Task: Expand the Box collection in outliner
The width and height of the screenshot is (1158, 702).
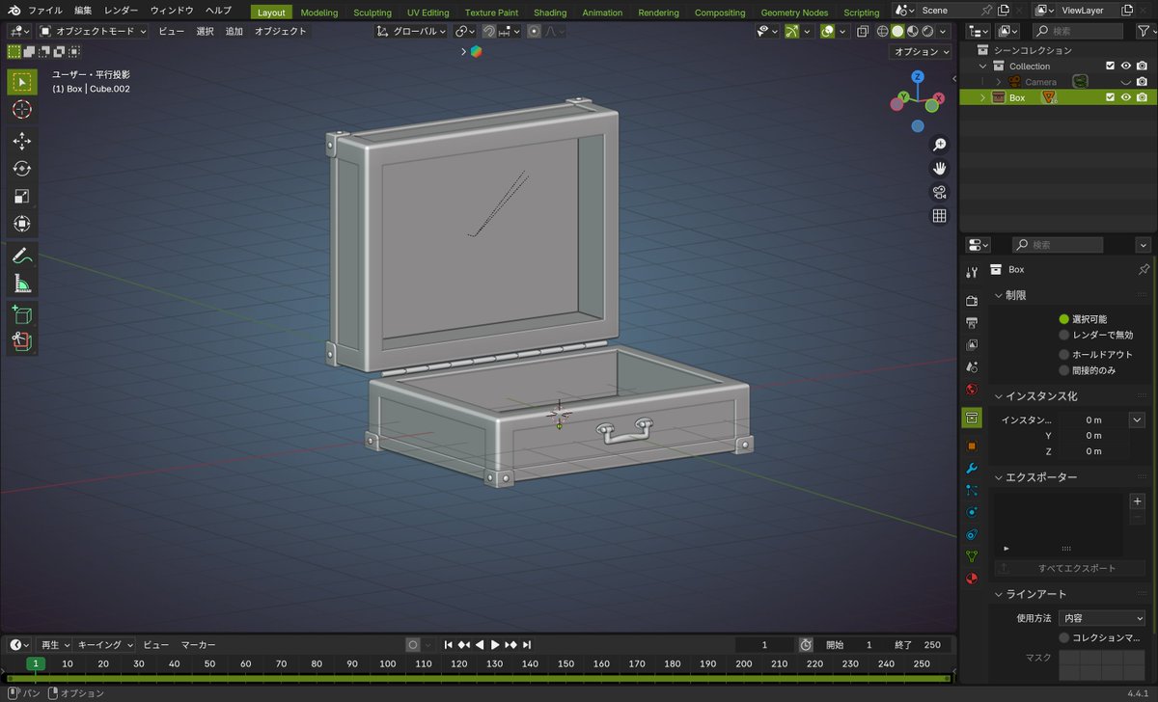Action: [x=983, y=97]
